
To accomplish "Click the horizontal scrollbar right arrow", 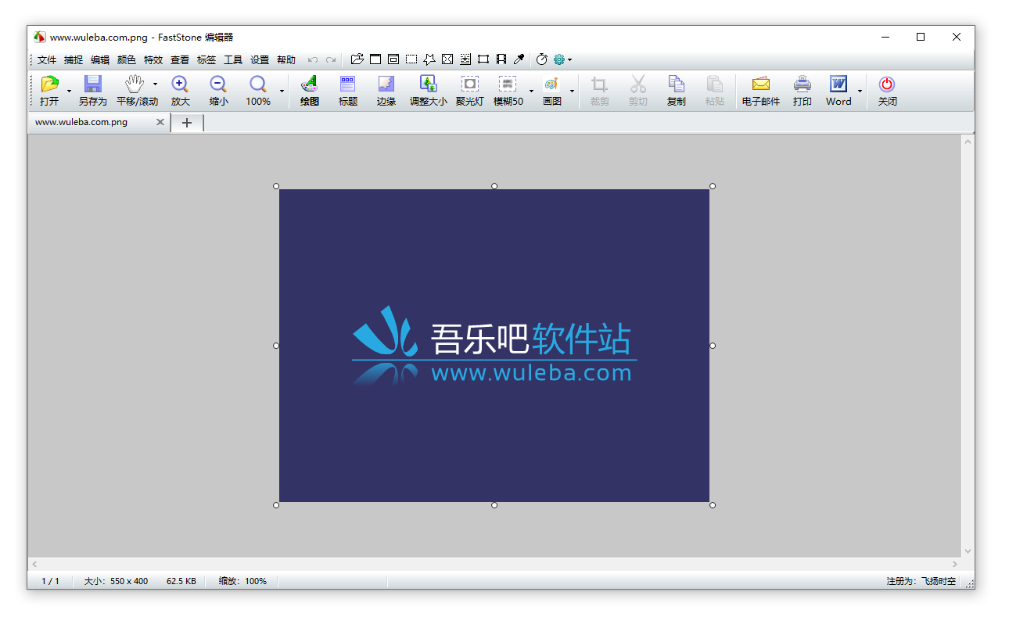I will pyautogui.click(x=955, y=564).
